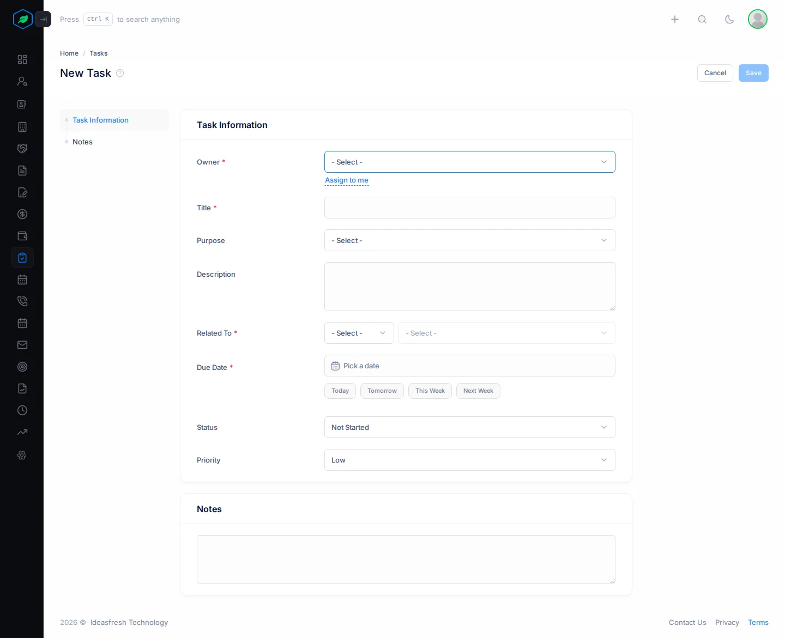Set due date with the Today button
Viewport: 785px width, 638px height.
click(340, 391)
